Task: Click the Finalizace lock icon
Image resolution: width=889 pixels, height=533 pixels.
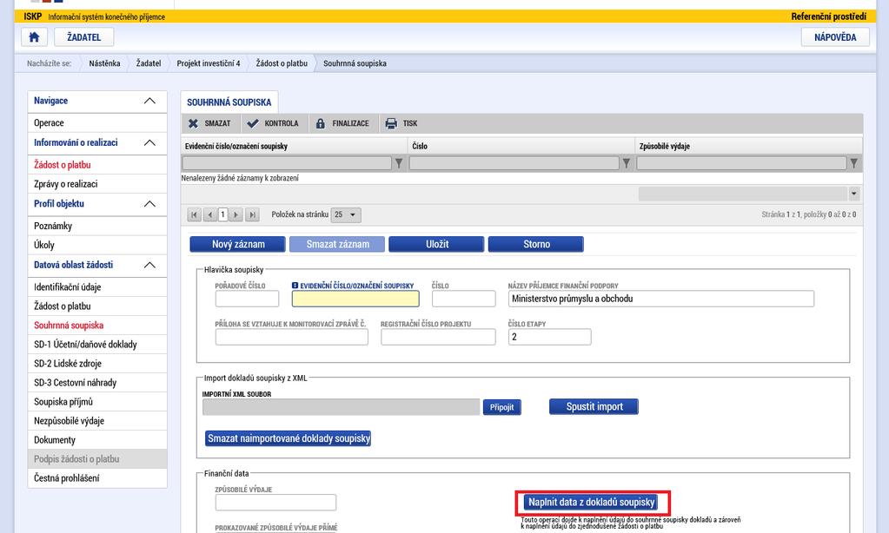Action: tap(321, 123)
